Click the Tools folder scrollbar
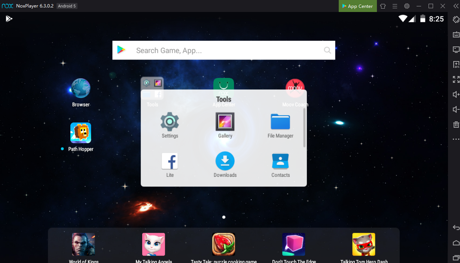Screen dimensions: 460x263 pos(304,128)
